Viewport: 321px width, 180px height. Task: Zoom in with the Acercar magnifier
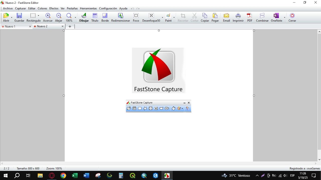[x=48, y=17]
